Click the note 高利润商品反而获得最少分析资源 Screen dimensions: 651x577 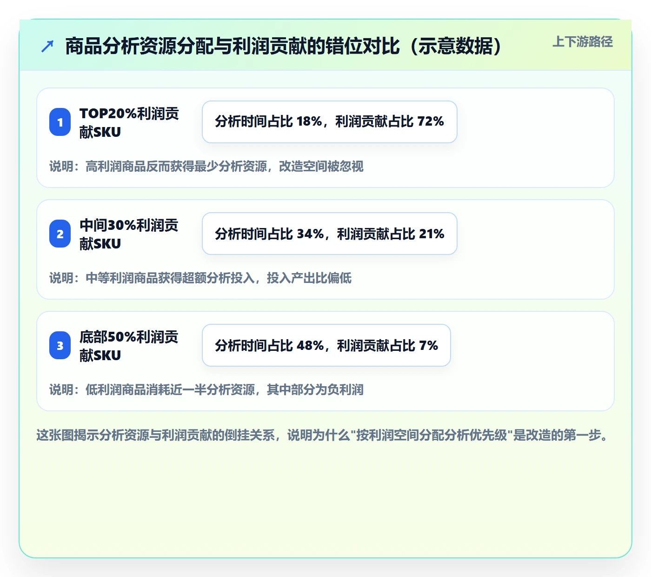(x=206, y=166)
